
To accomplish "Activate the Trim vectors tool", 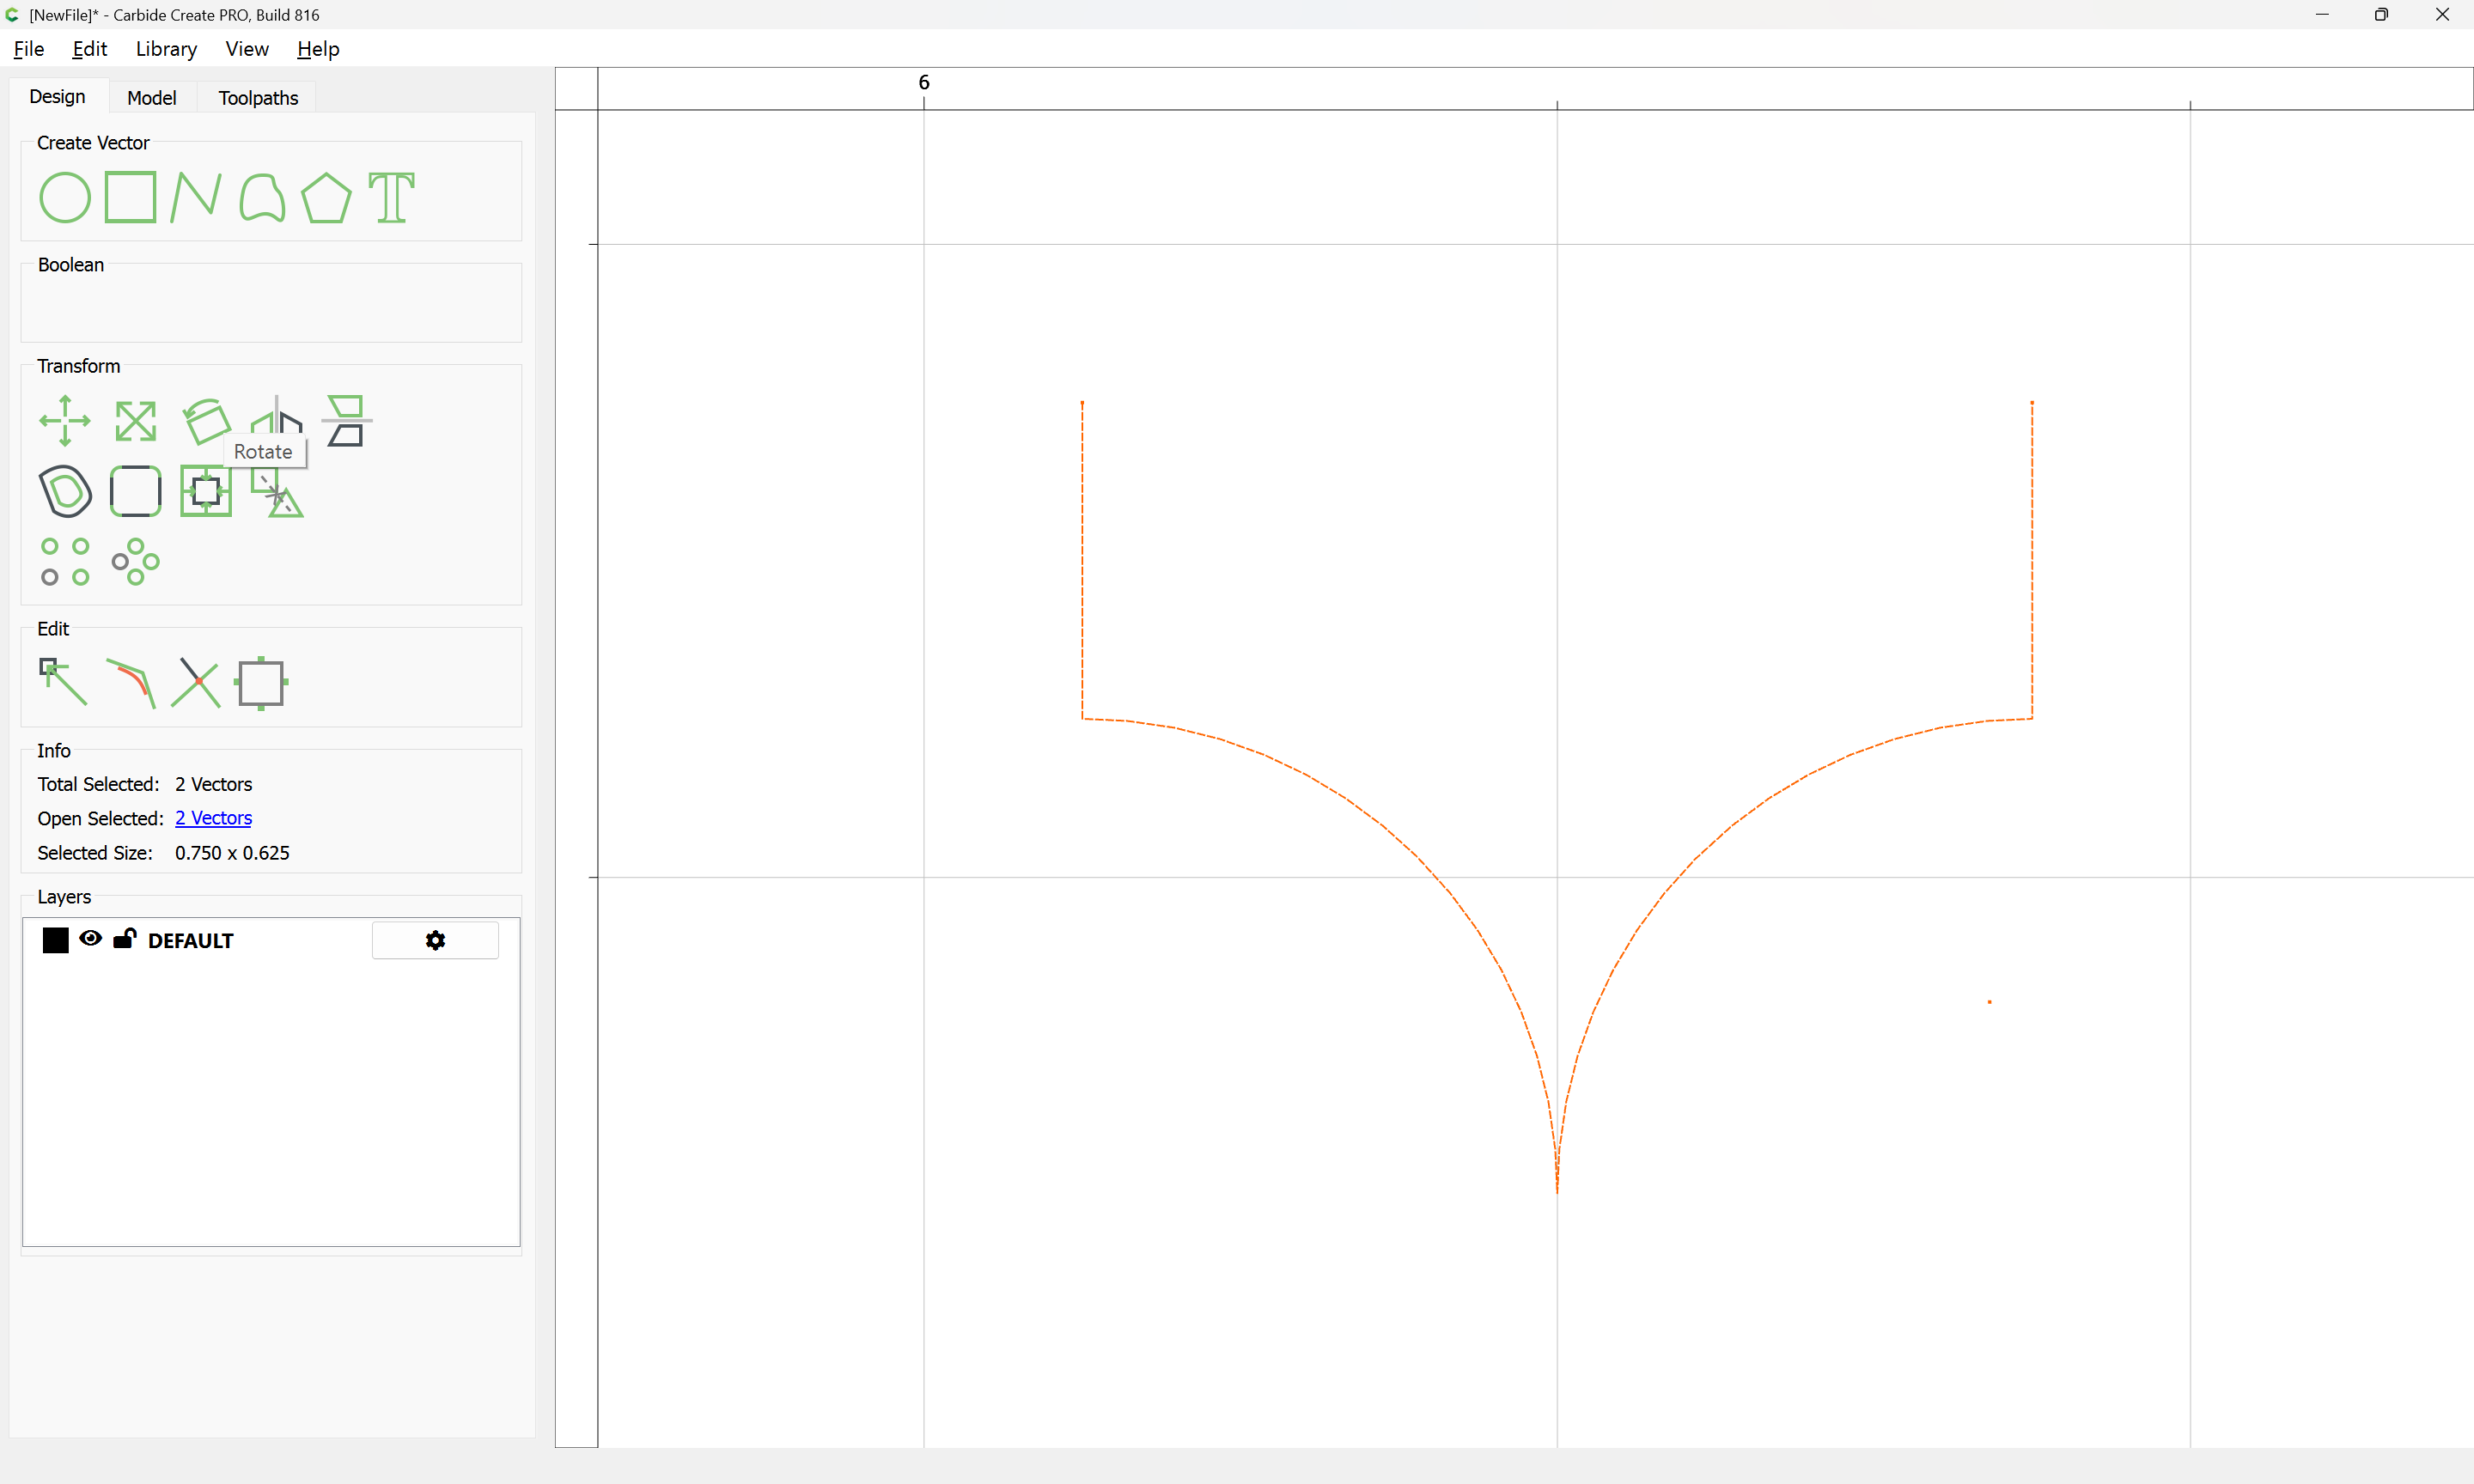I will coord(196,683).
